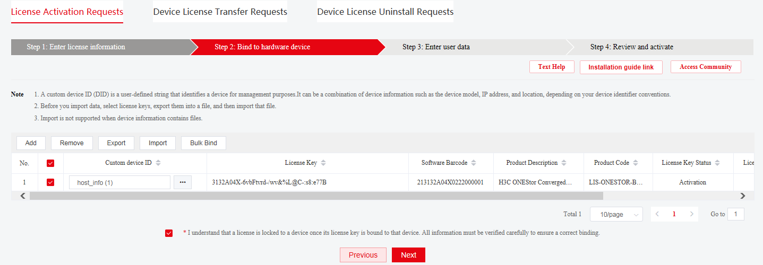The width and height of the screenshot is (763, 265).
Task: Go to next page arrow
Action: (691, 214)
